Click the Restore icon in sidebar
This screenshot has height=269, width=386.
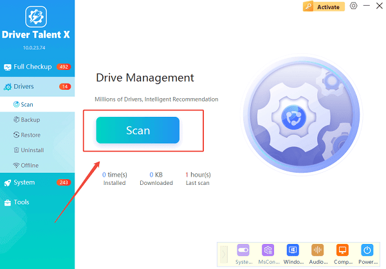coord(16,135)
